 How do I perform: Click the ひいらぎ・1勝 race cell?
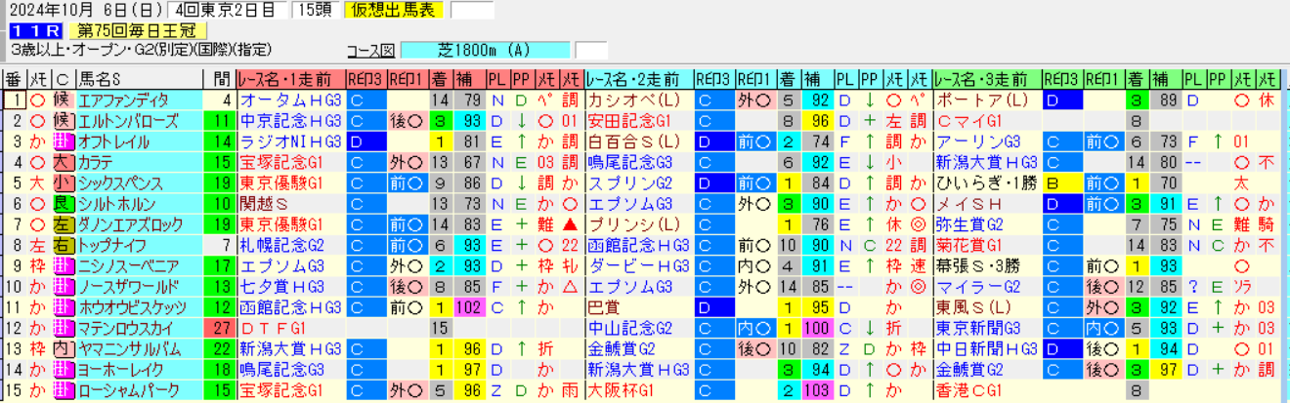[987, 181]
